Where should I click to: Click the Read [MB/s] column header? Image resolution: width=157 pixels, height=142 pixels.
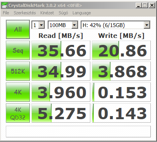coord(61,36)
